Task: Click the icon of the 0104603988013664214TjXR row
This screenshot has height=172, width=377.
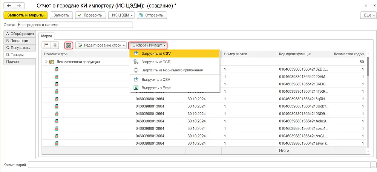Action: pyautogui.click(x=57, y=92)
